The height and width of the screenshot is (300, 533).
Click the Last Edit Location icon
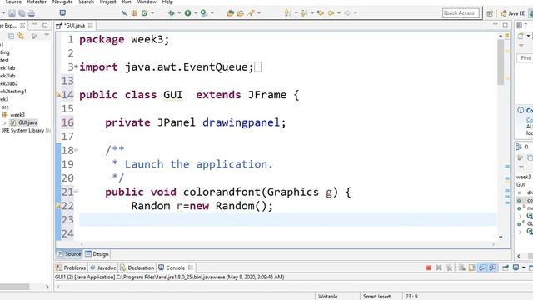click(320, 13)
